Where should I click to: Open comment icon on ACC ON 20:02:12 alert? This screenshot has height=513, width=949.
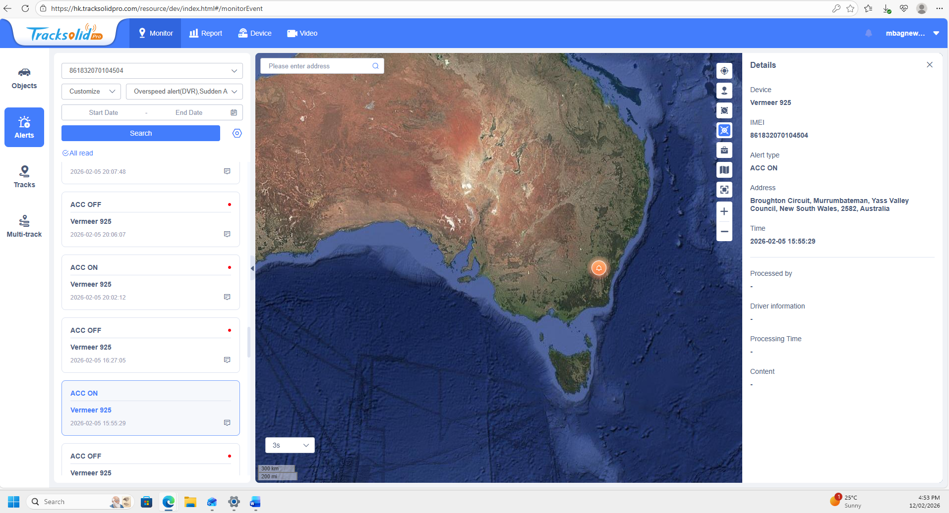coord(227,297)
